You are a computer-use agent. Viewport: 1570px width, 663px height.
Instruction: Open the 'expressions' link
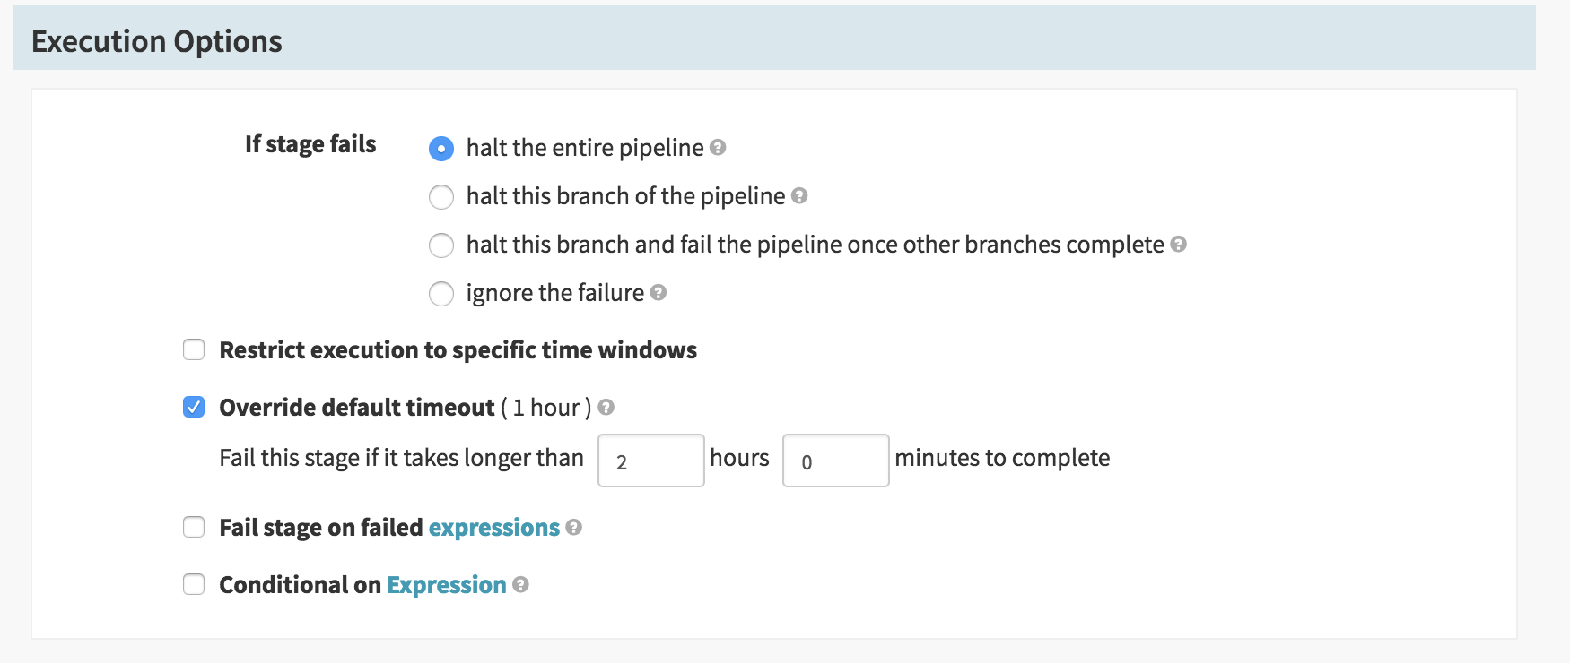click(493, 528)
